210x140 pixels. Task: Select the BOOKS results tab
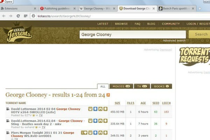pos(161,86)
